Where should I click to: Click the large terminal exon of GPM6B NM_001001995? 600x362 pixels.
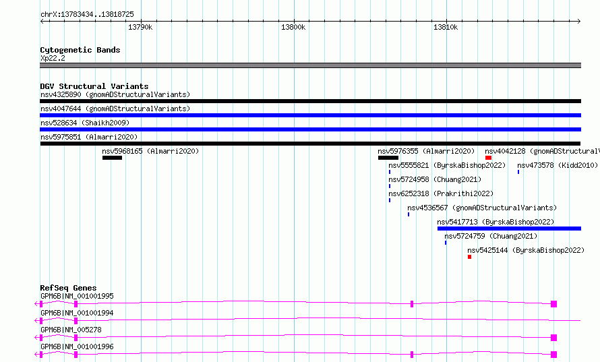(x=553, y=304)
